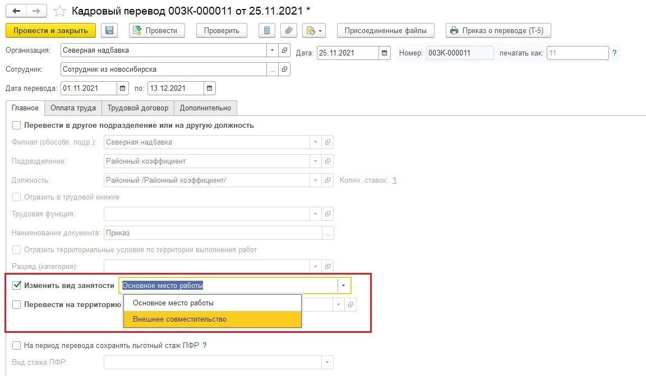Select Основное место работы in dropdown list

tap(213, 303)
